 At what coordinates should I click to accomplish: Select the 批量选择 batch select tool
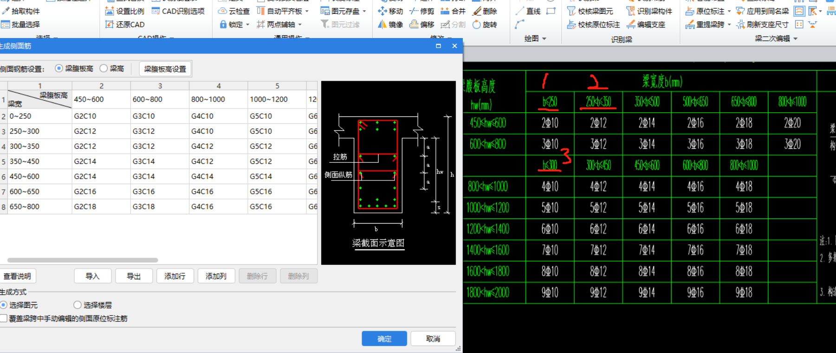(20, 25)
